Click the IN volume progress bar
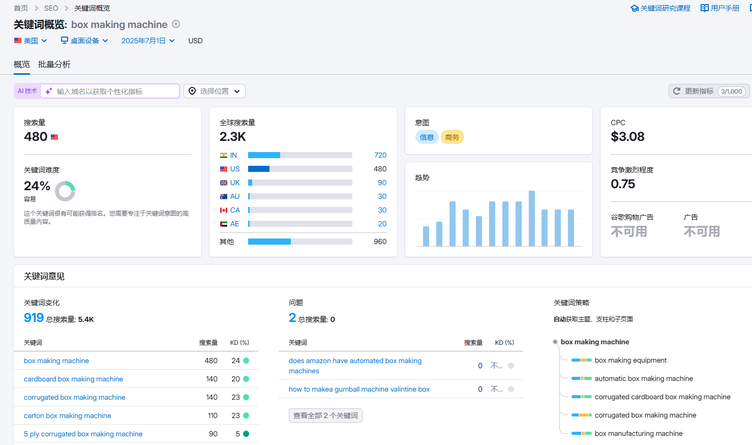The width and height of the screenshot is (752, 445). (300, 155)
